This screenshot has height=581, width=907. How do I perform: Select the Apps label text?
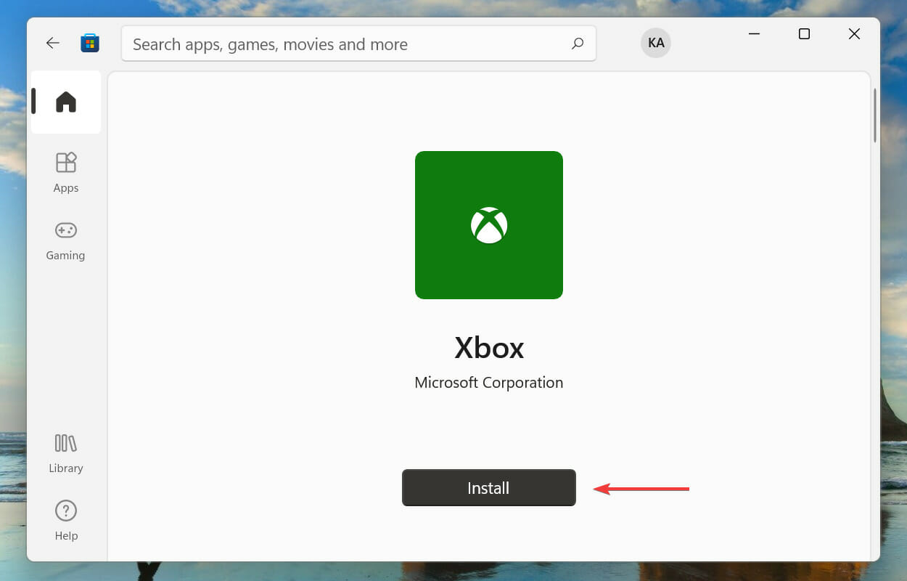65,187
